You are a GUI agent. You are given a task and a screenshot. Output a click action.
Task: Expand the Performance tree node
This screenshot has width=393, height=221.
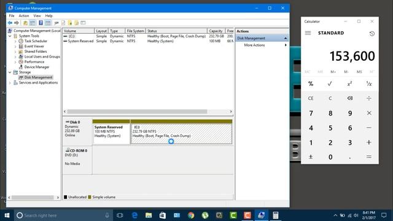[15, 62]
